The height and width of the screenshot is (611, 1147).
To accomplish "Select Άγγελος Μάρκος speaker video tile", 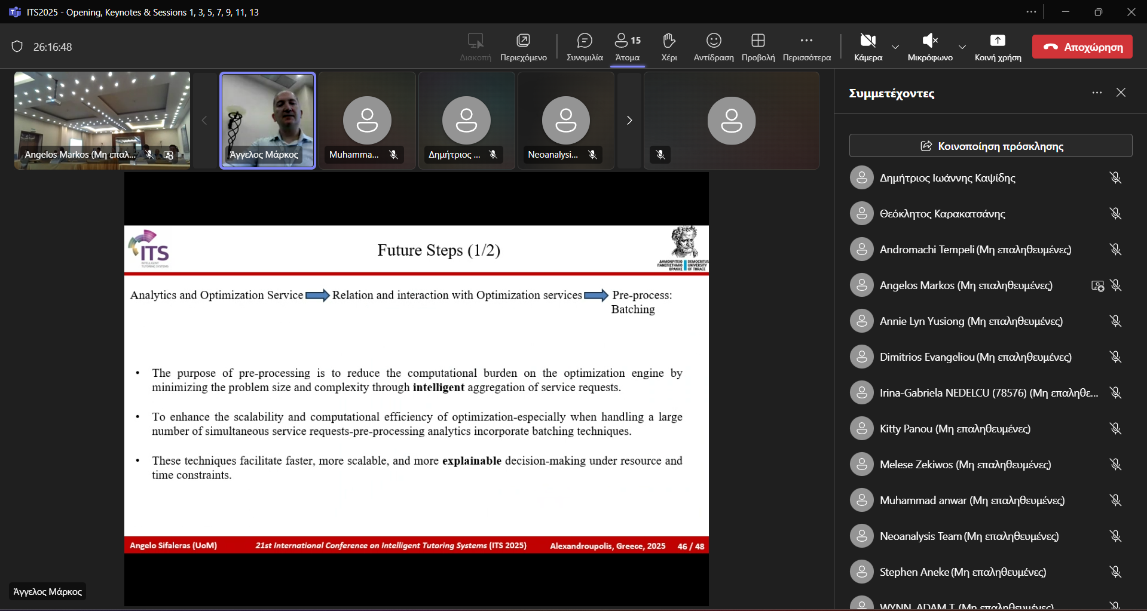I will [268, 120].
